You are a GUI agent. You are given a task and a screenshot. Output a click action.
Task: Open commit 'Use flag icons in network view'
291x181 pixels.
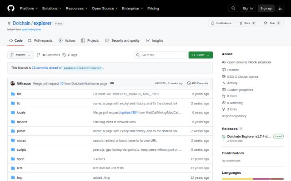pos(114,122)
